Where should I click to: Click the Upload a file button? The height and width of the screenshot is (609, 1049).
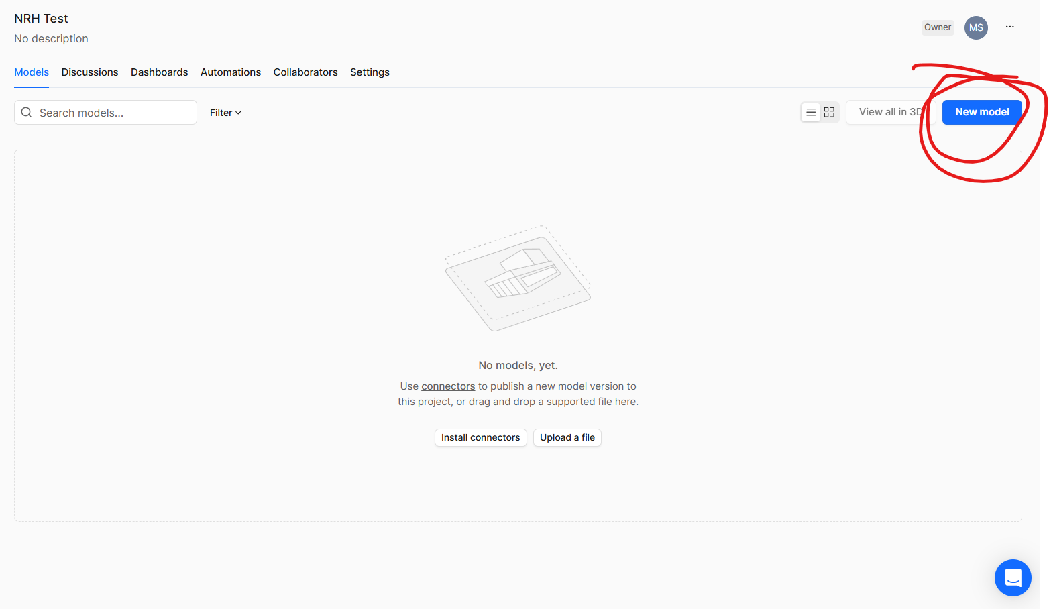567,437
